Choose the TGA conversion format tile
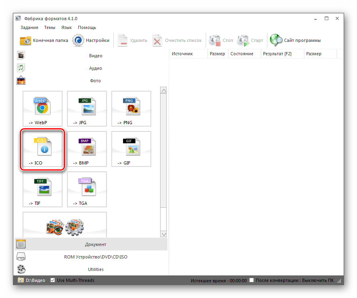The width and height of the screenshot is (357, 298). [x=87, y=190]
